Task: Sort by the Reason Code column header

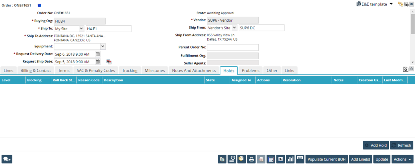Action: tap(89, 80)
